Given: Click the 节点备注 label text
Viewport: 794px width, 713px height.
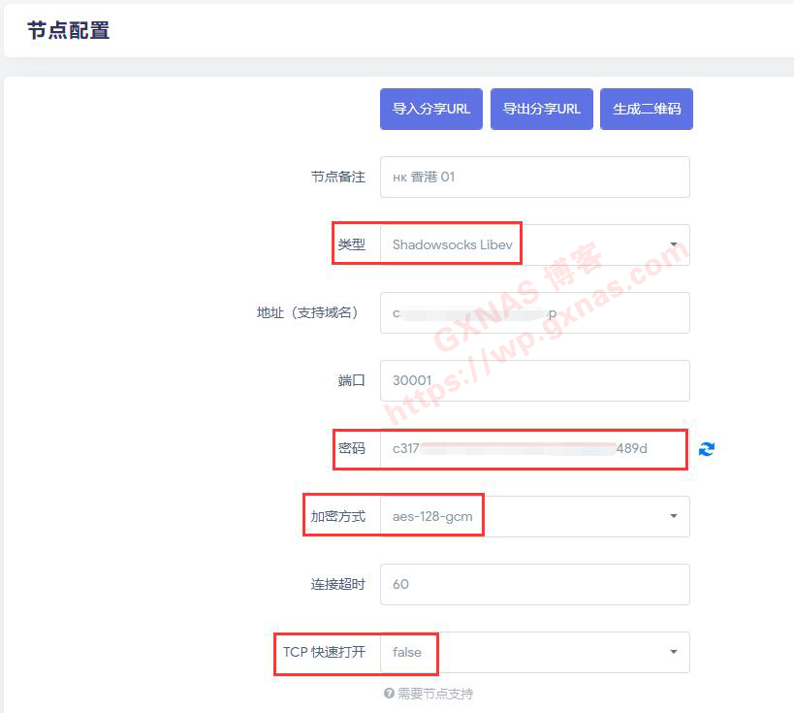Looking at the screenshot, I should pos(337,177).
